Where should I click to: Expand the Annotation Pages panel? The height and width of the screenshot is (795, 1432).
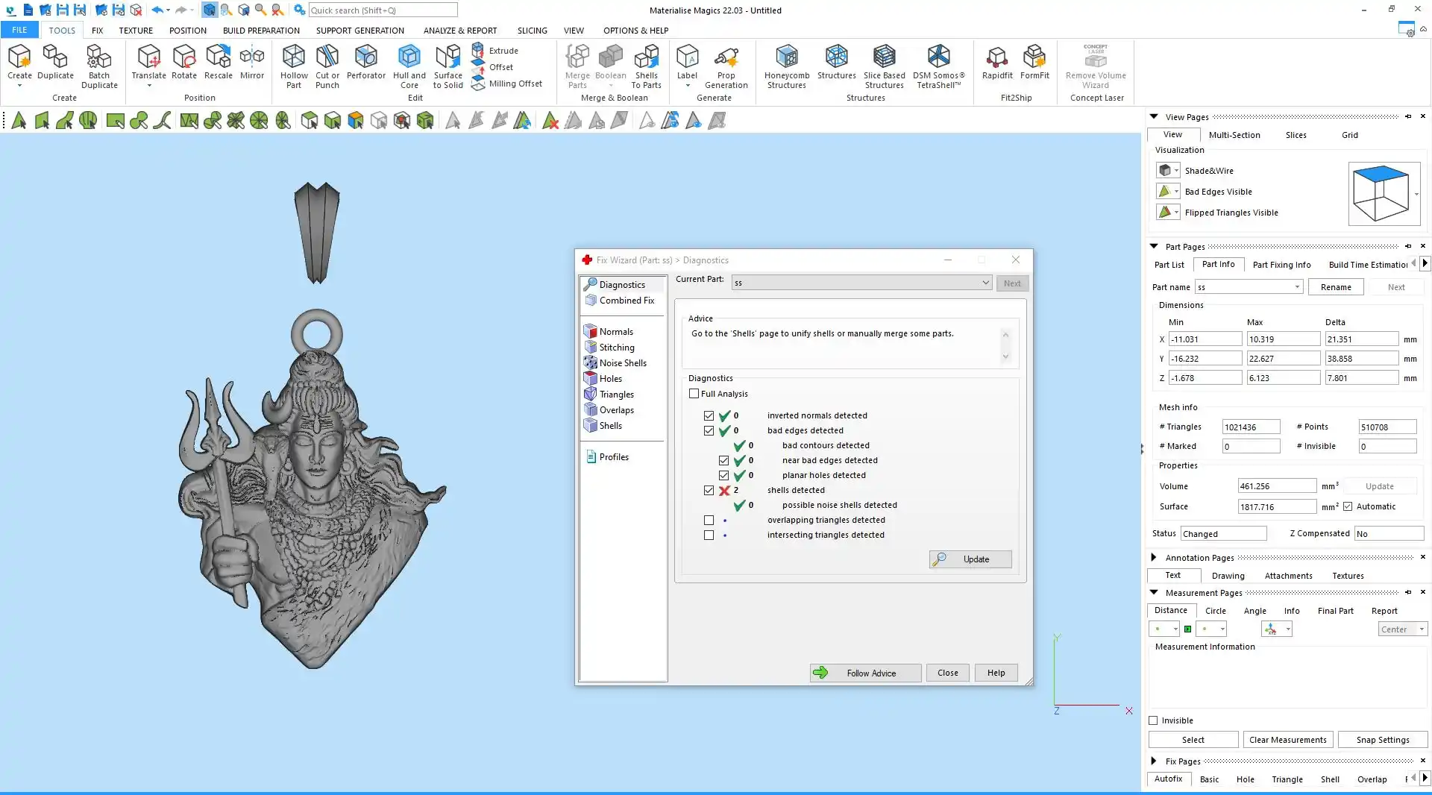tap(1154, 558)
